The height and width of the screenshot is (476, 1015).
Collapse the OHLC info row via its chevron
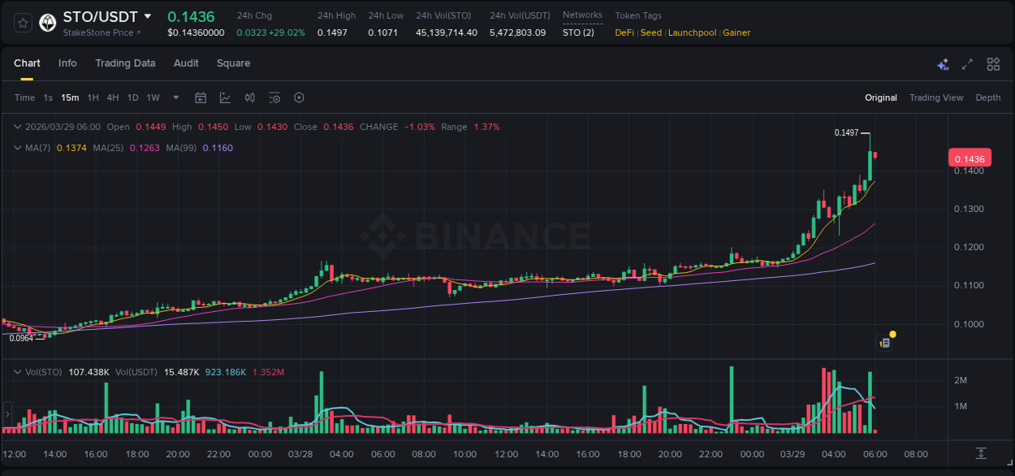tap(17, 127)
